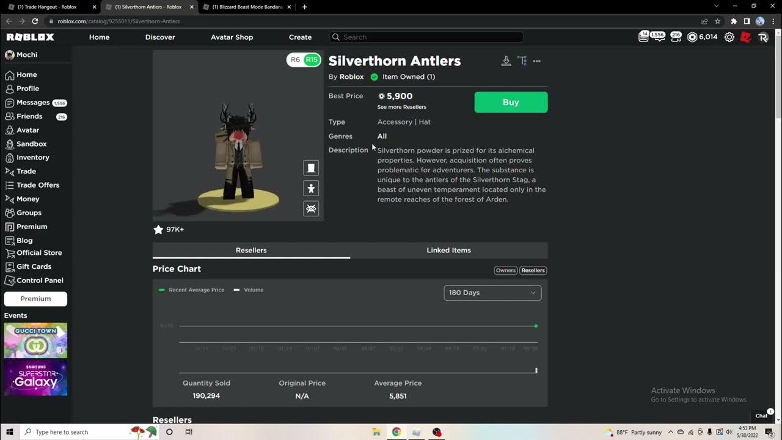Select the Linked Items tab
This screenshot has height=440, width=782.
448,251
